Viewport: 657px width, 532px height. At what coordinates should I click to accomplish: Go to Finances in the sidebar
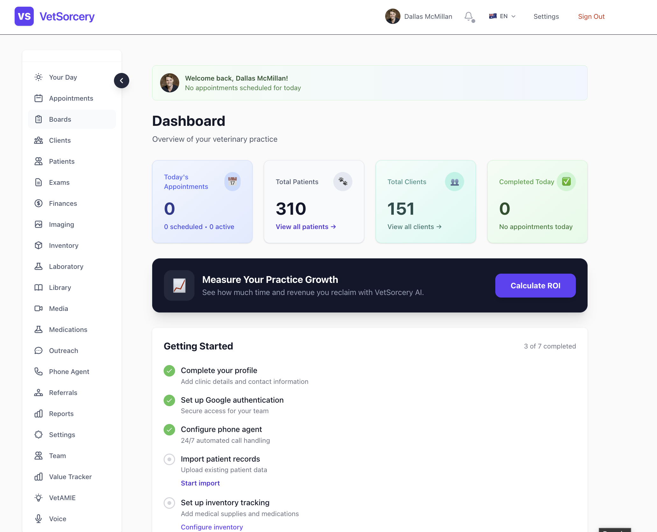[x=63, y=203]
